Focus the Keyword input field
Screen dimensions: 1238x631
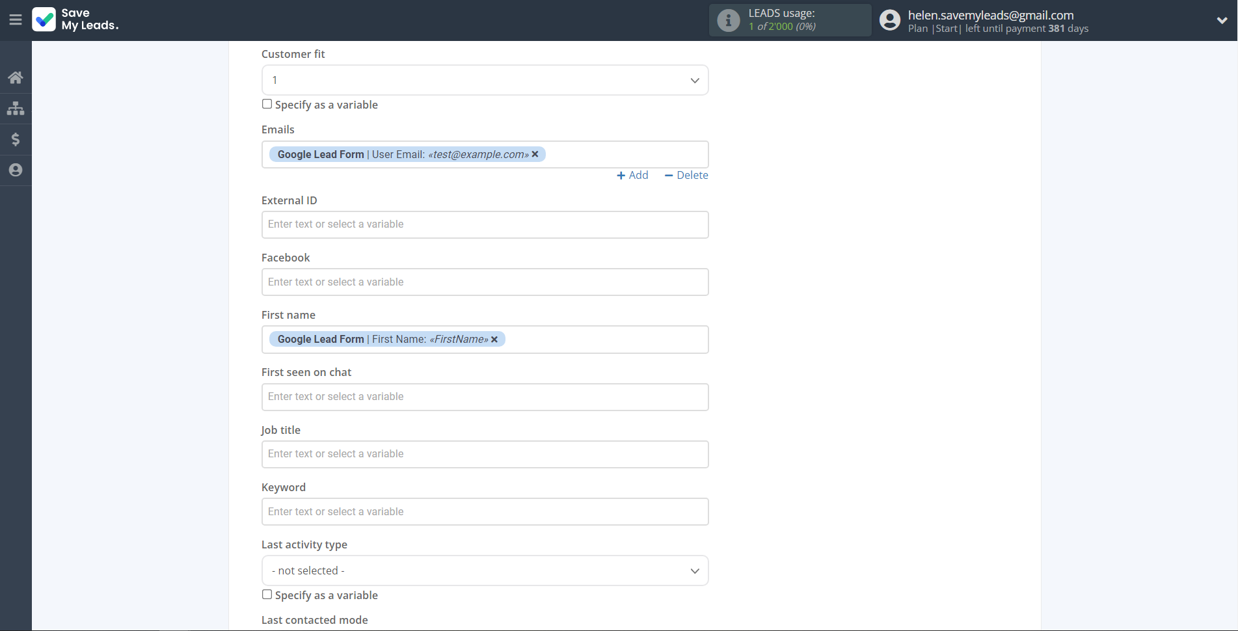point(485,511)
